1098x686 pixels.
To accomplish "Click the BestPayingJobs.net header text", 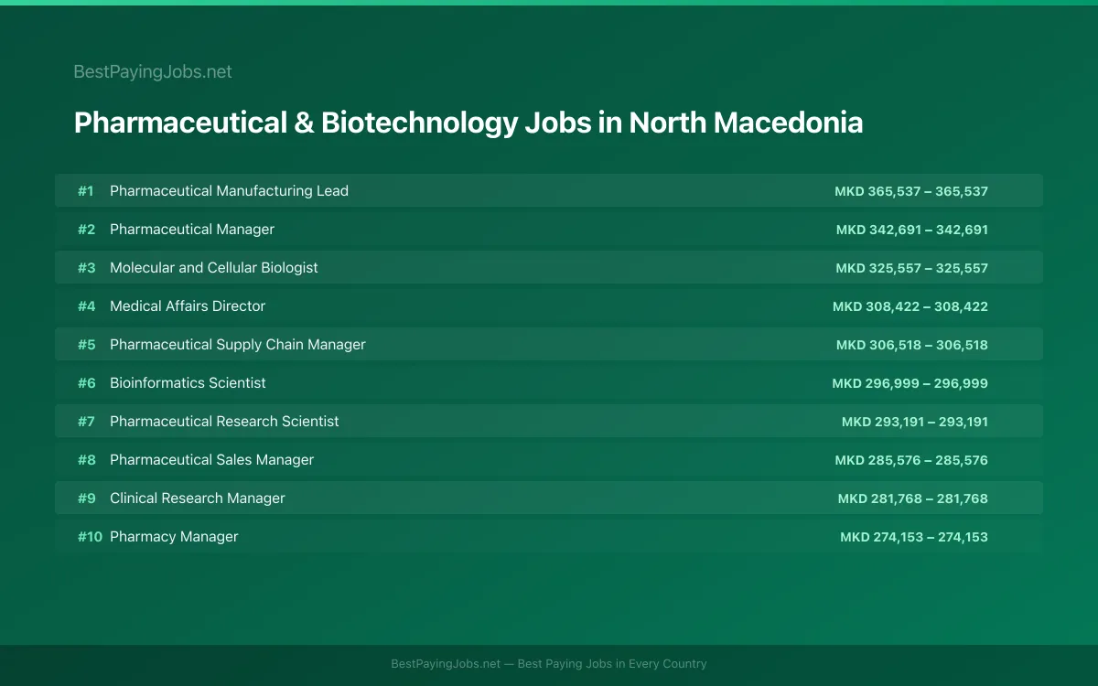I will (x=153, y=71).
